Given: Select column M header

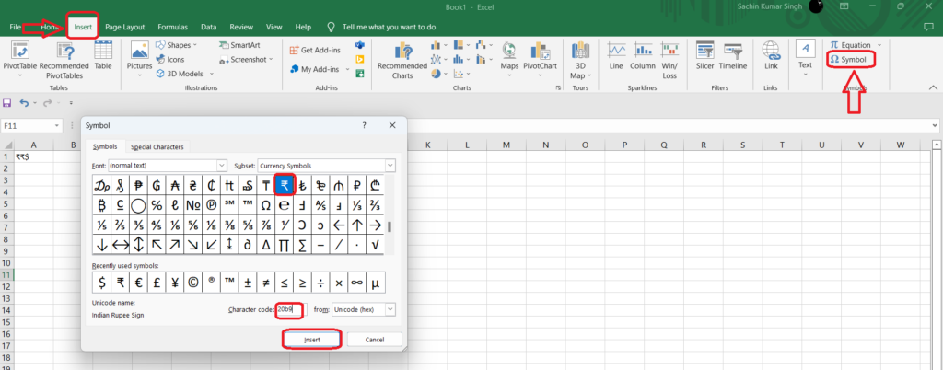Looking at the screenshot, I should [x=506, y=145].
